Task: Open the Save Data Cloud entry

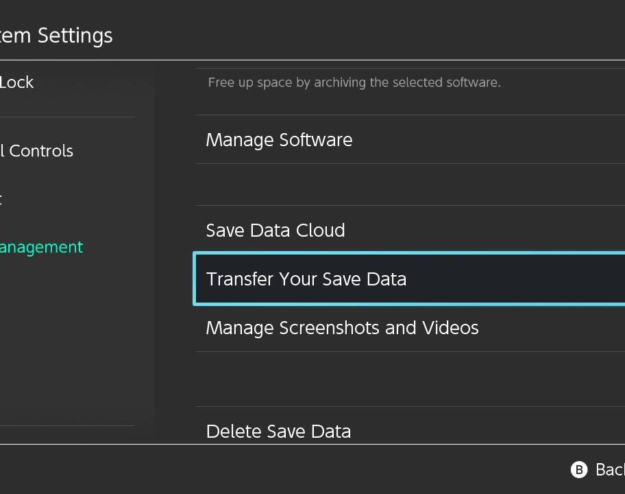Action: [x=275, y=231]
